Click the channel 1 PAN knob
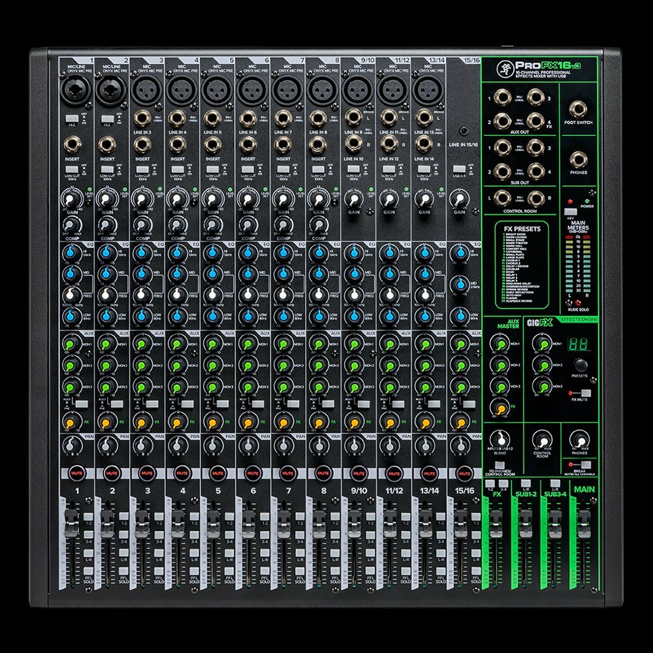Viewport: 653px width, 653px height. tap(72, 446)
